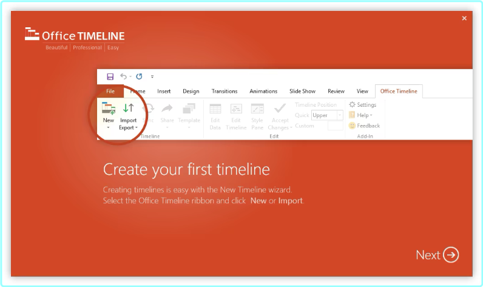Click the Save icon in quick access toolbar
Viewport: 483px width, 287px height.
point(110,76)
